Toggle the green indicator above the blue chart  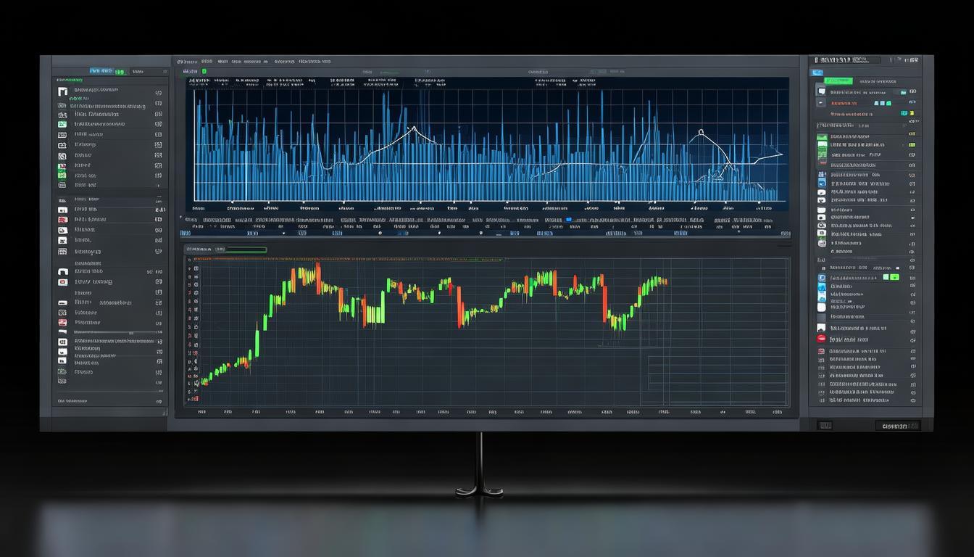[204, 72]
